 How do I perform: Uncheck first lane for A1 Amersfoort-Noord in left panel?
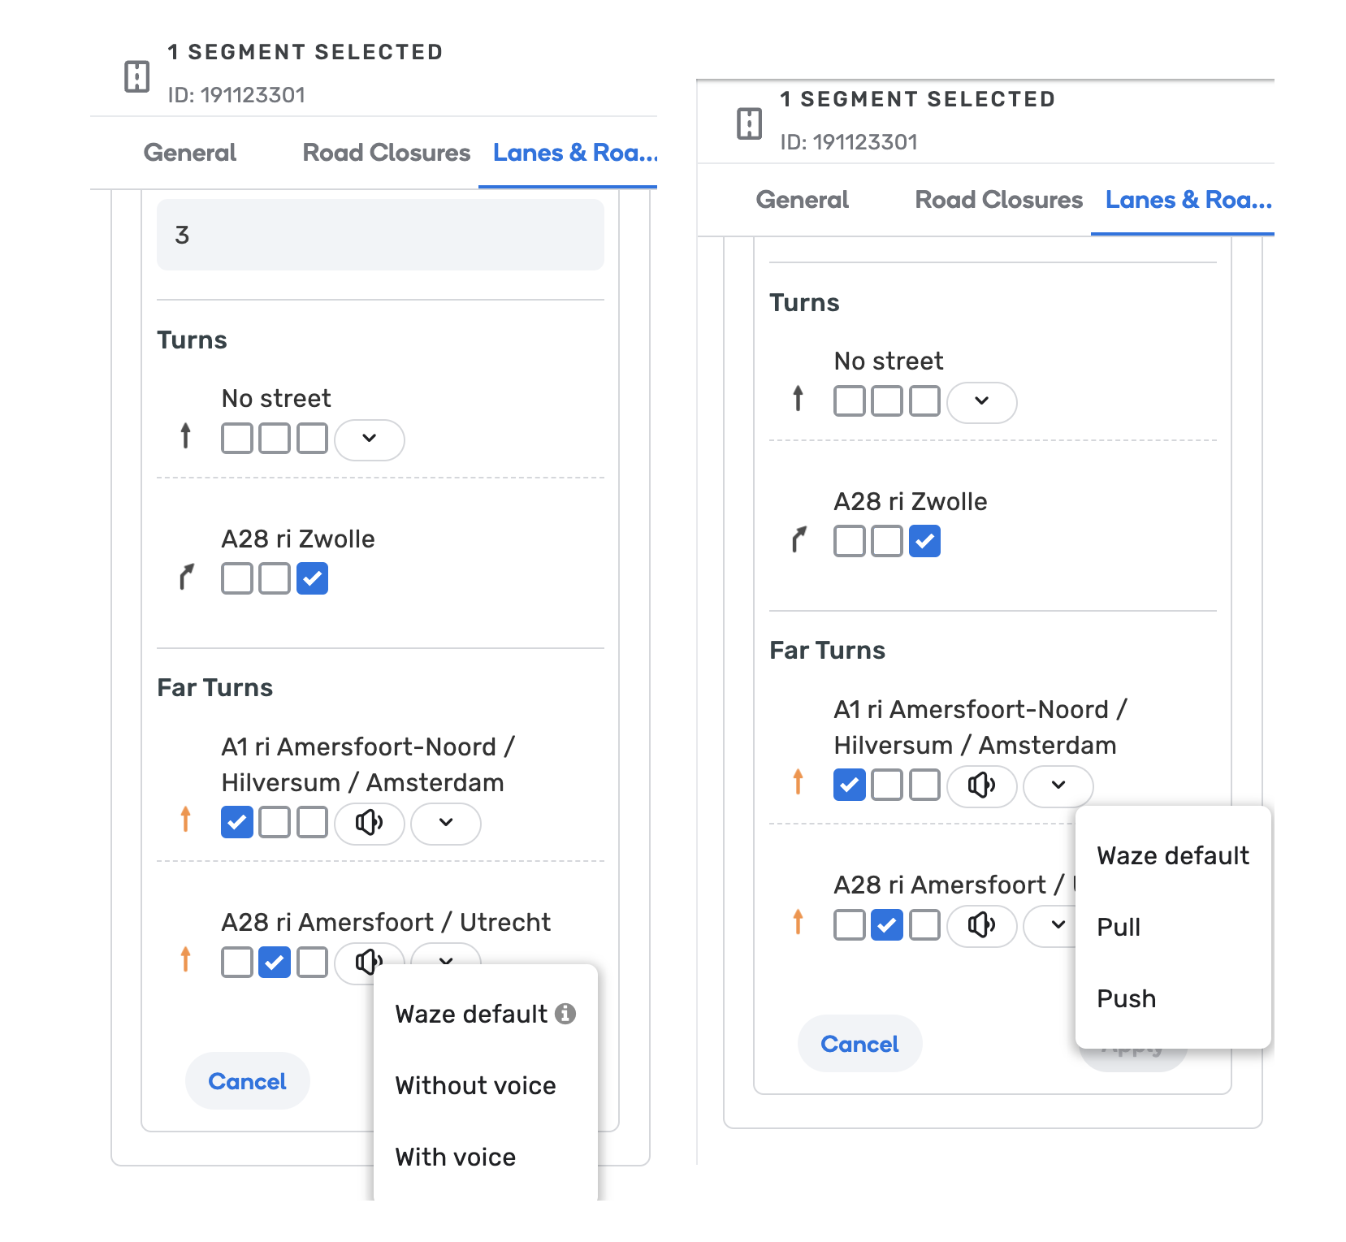click(237, 822)
